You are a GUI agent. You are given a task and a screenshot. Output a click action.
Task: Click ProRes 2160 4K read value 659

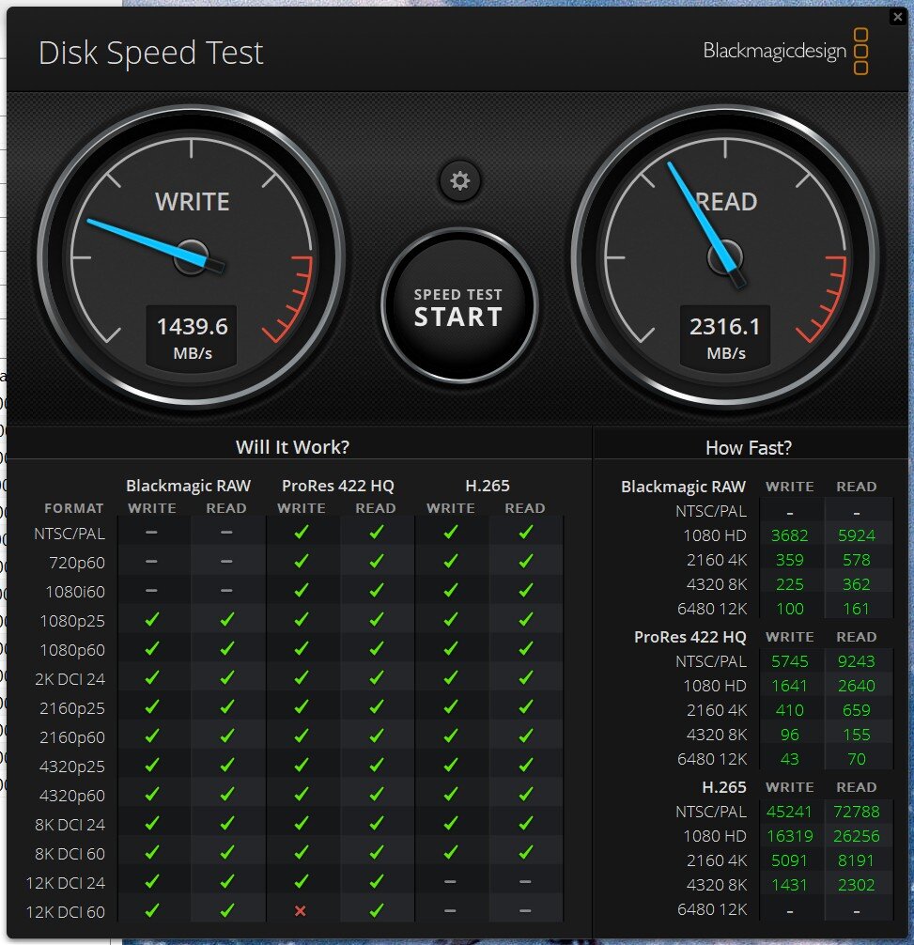(856, 710)
